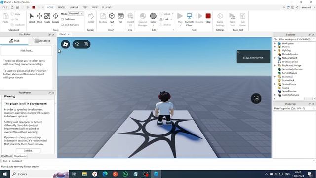
Task: Open the UI insert tool
Action: click(x=120, y=18)
